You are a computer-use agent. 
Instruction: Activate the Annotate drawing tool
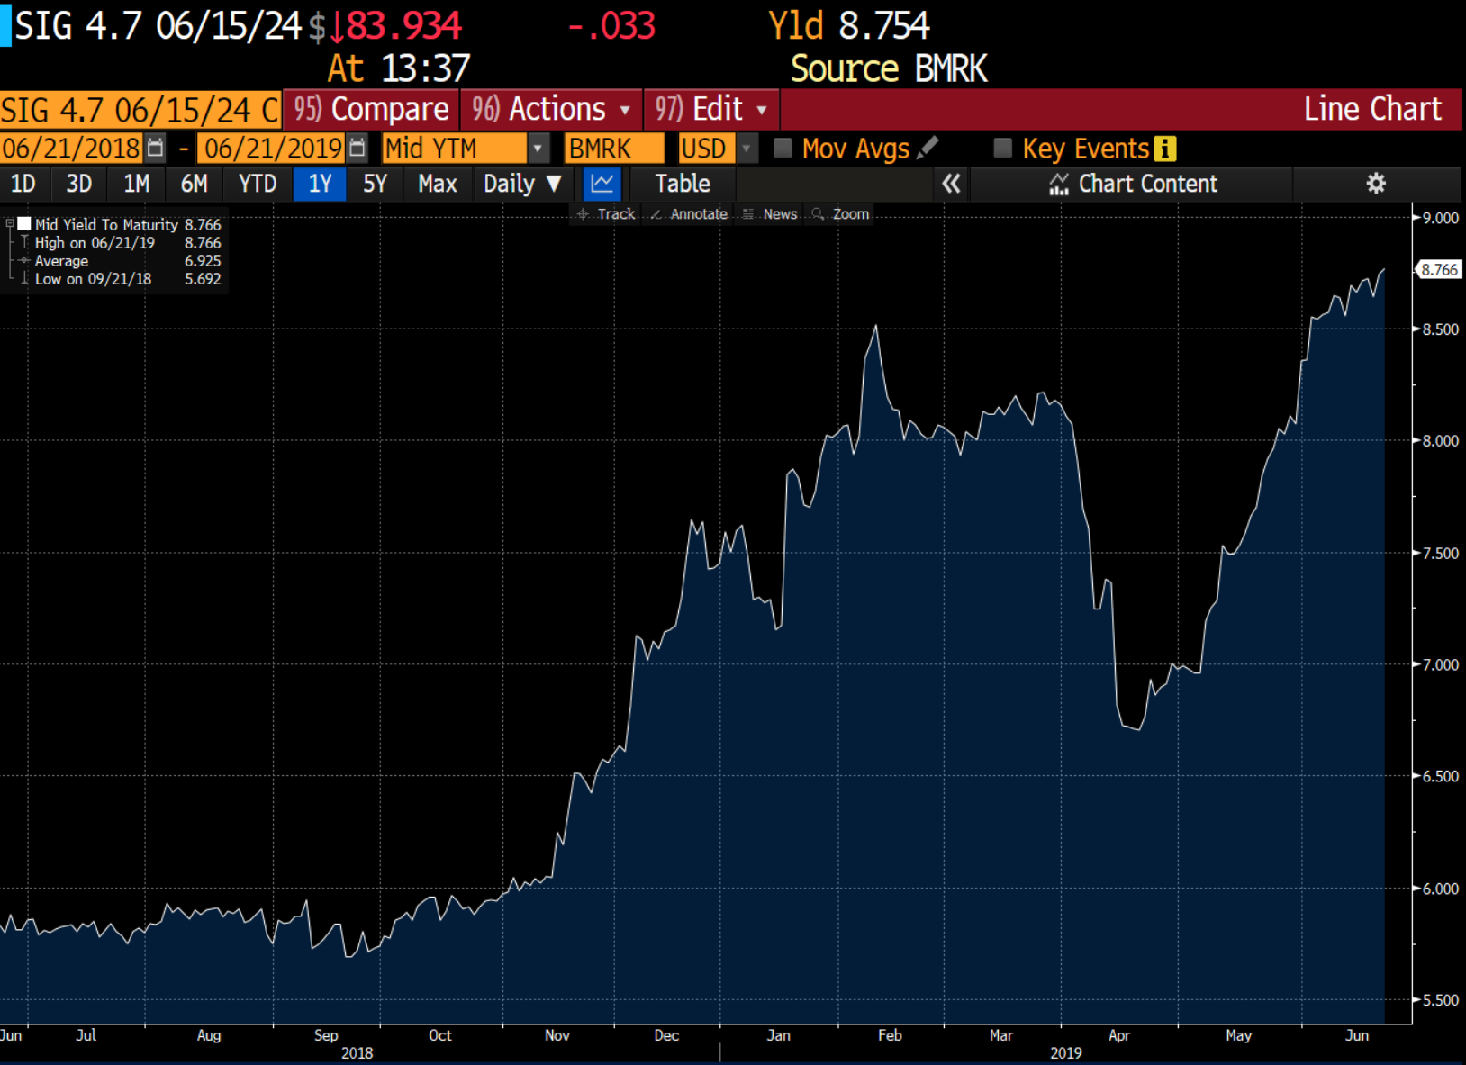[x=689, y=214]
